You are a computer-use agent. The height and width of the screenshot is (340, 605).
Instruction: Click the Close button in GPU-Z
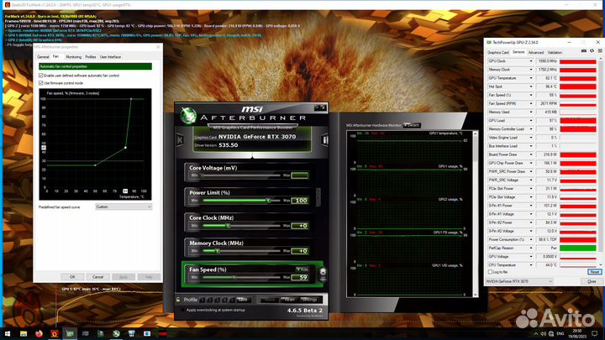coord(592,281)
